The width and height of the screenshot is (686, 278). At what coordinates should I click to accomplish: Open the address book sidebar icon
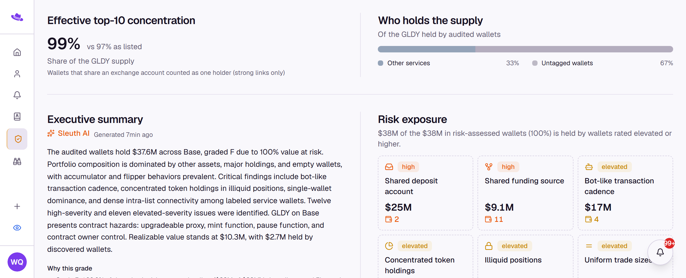[x=17, y=116]
